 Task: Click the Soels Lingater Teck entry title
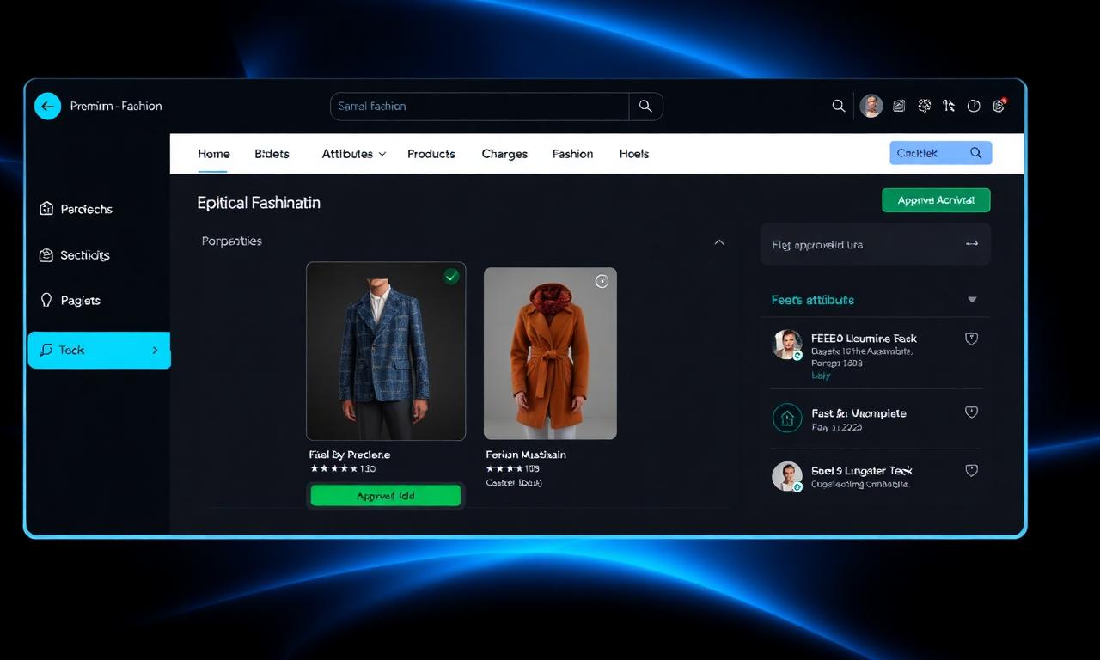pos(862,471)
